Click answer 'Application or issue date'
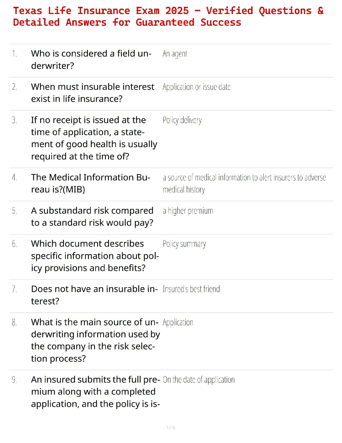The width and height of the screenshot is (342, 443). (197, 87)
